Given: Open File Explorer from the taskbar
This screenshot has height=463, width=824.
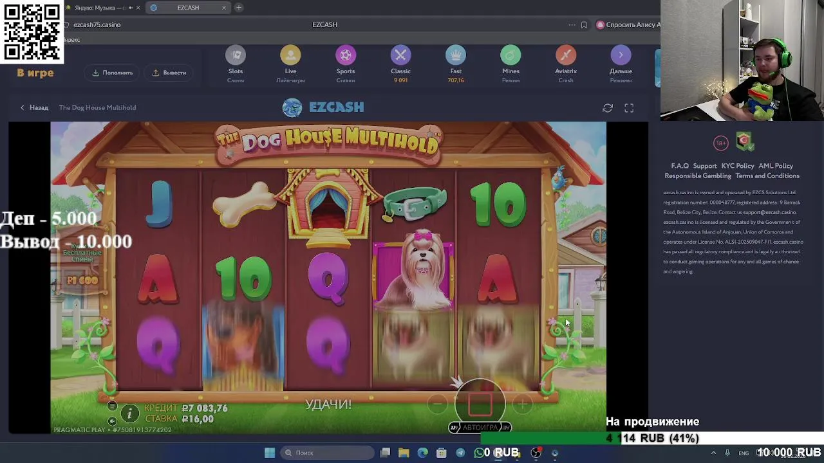Looking at the screenshot, I should pos(404,453).
